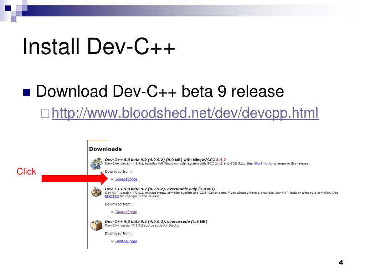Click the 'Install Dev-C++' slide title

click(x=98, y=46)
